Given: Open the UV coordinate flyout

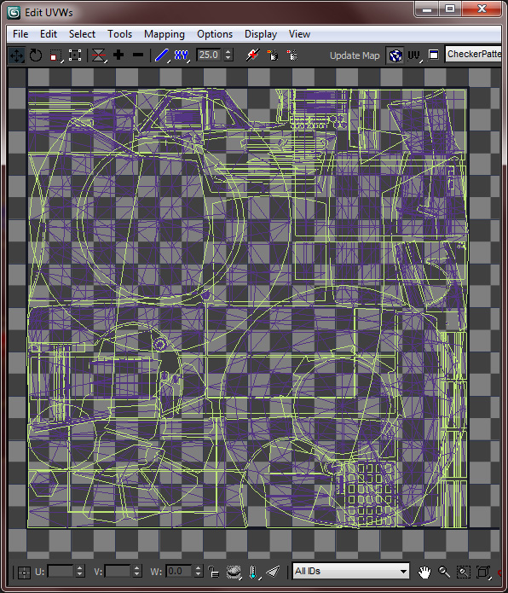Looking at the screenshot, I should [x=414, y=56].
